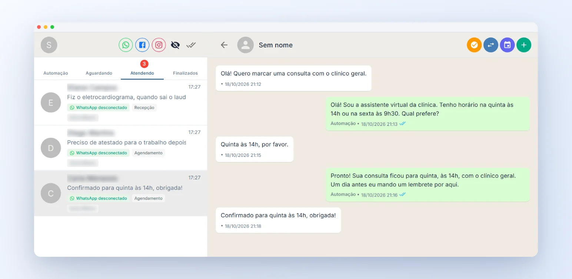Click the green plus button
The image size is (572, 279).
point(524,45)
